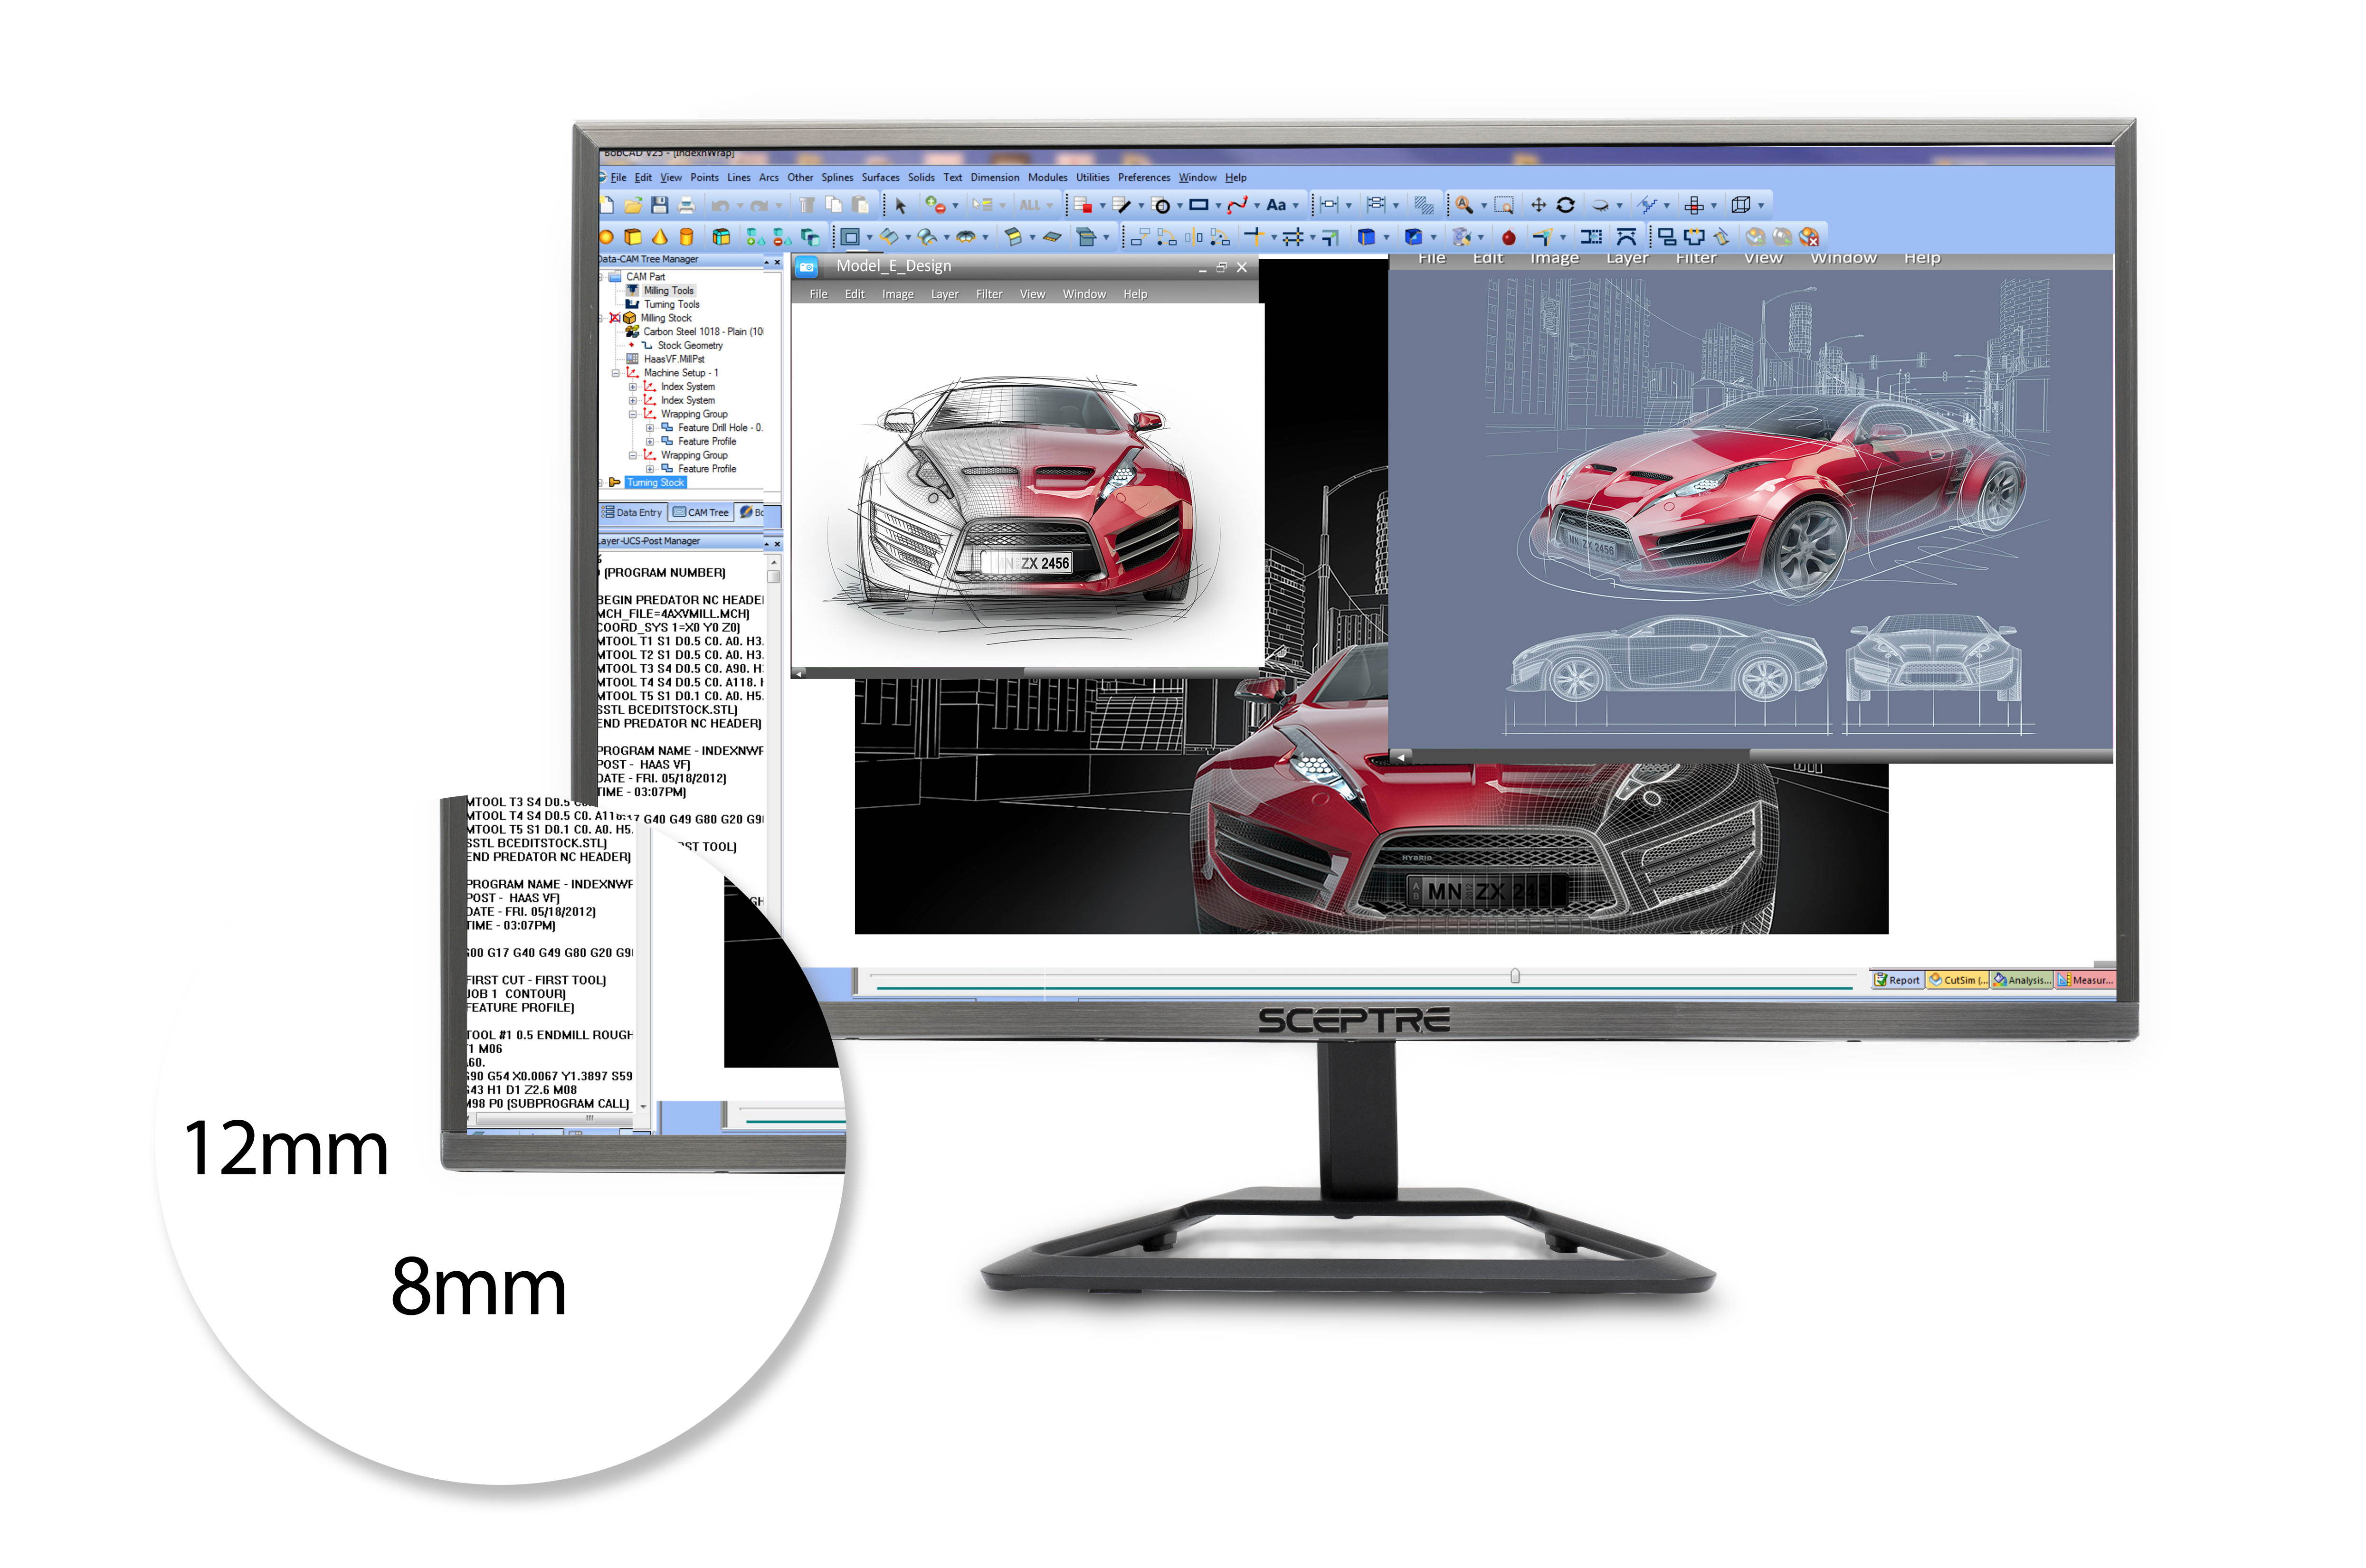Screen dimensions: 2366x1568
Task: Click the CutSim button at bottom right
Action: tap(1957, 981)
